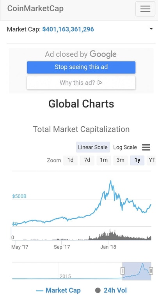This screenshot has width=158, height=300.
Task: Click the Why this ad? button
Action: [81, 83]
